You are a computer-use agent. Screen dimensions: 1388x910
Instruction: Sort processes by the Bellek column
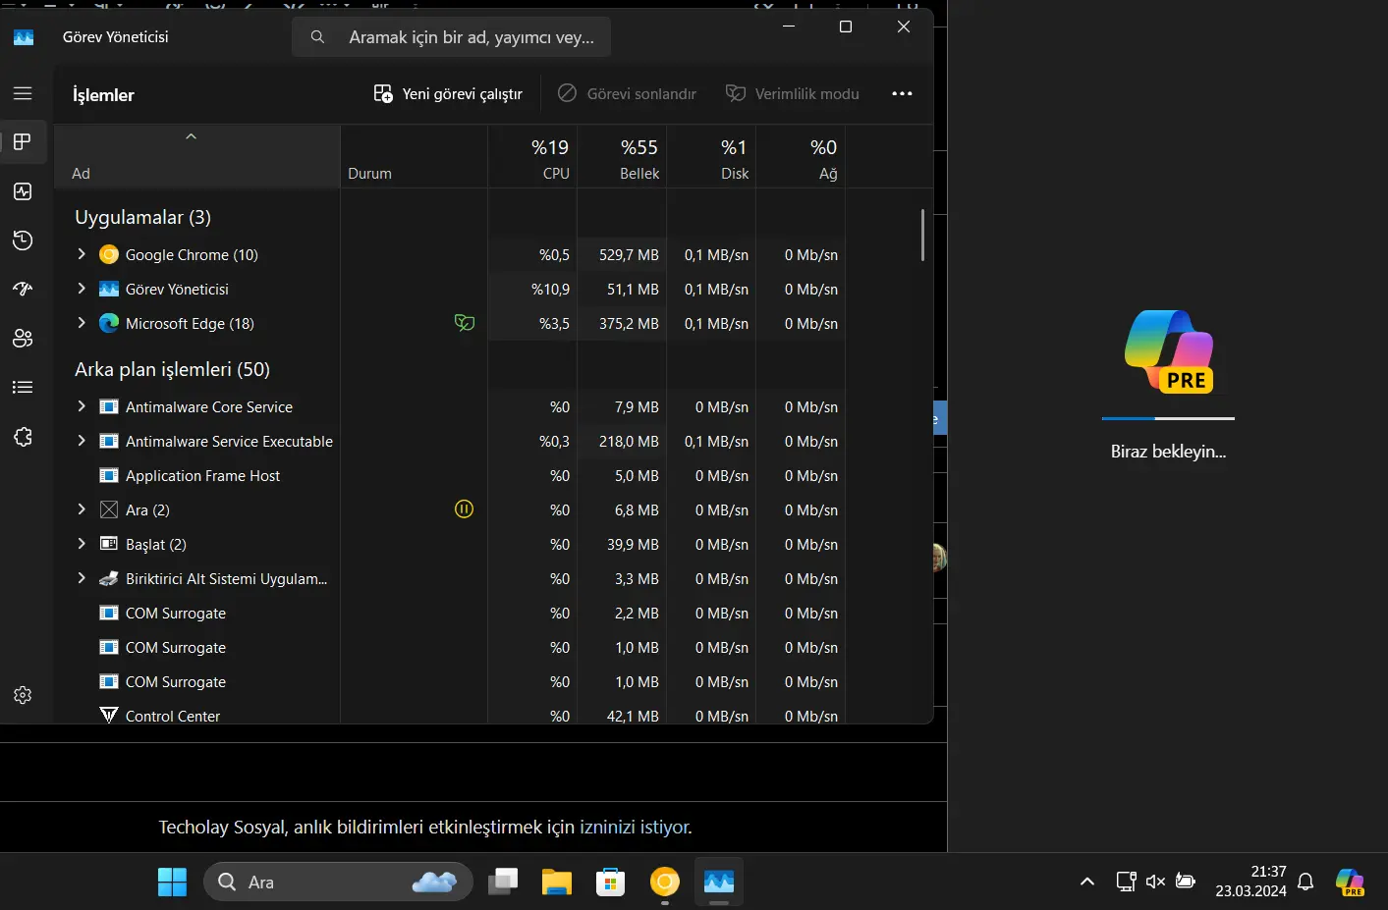[622, 157]
